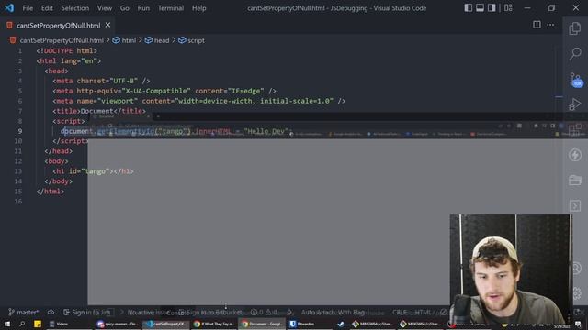588x330 pixels.
Task: Click the DOCTYPE html line
Action: (x=67, y=51)
